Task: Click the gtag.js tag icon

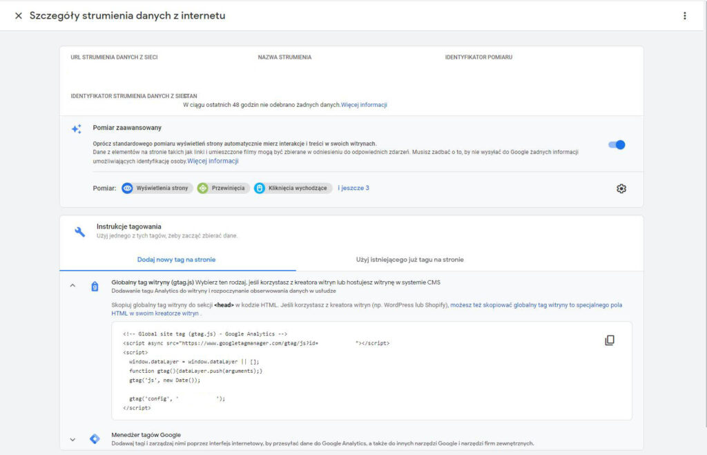Action: point(95,287)
